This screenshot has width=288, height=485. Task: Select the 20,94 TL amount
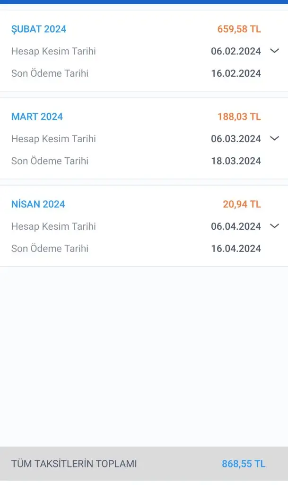click(242, 205)
